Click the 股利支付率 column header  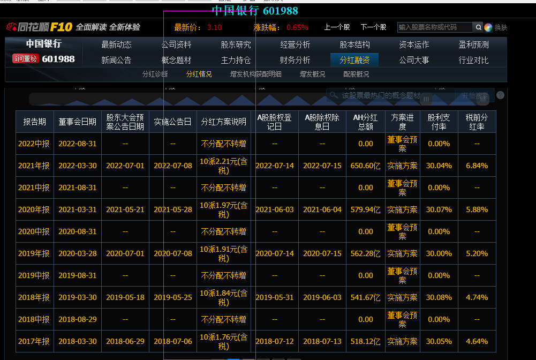coord(439,122)
